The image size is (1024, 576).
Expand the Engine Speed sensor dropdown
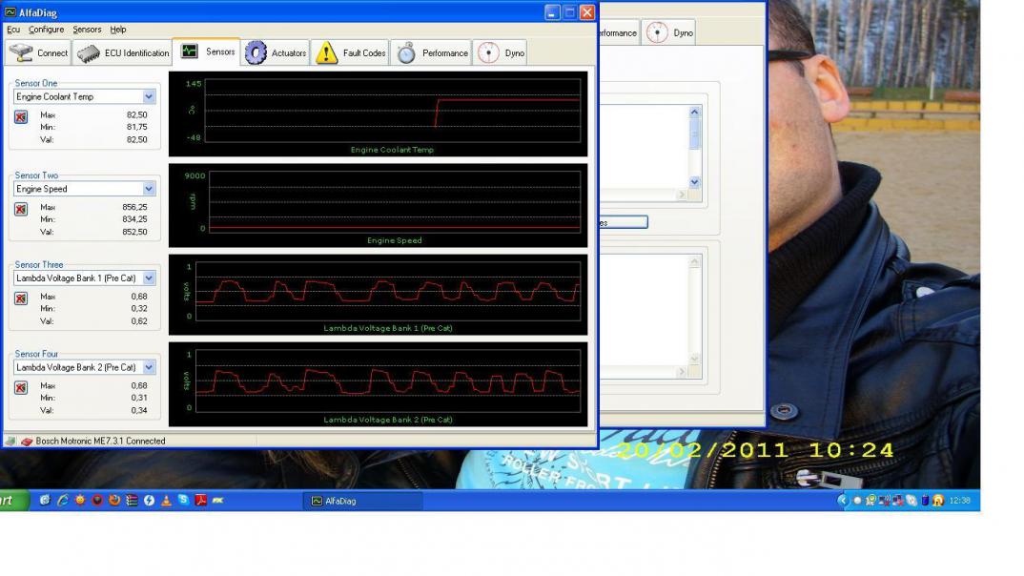point(149,189)
